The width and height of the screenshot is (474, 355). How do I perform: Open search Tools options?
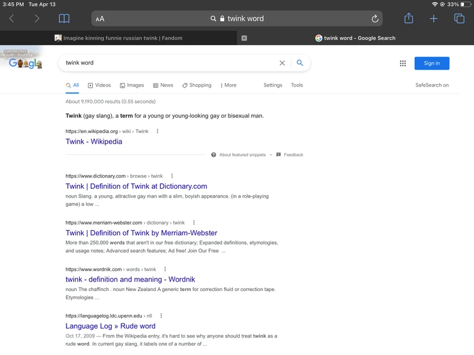tap(297, 85)
